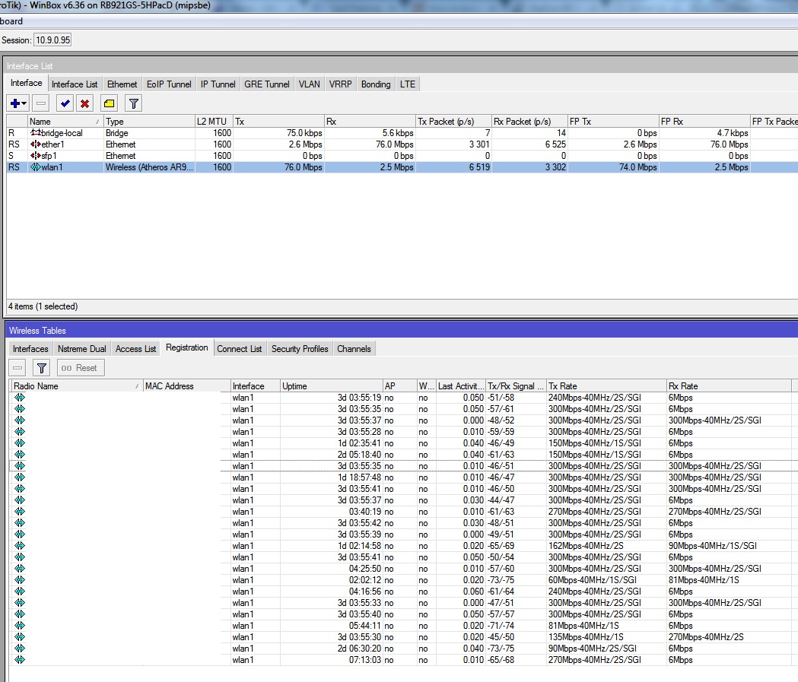Click the red X Disable button
Viewport: 798px width, 682px height.
coord(85,103)
